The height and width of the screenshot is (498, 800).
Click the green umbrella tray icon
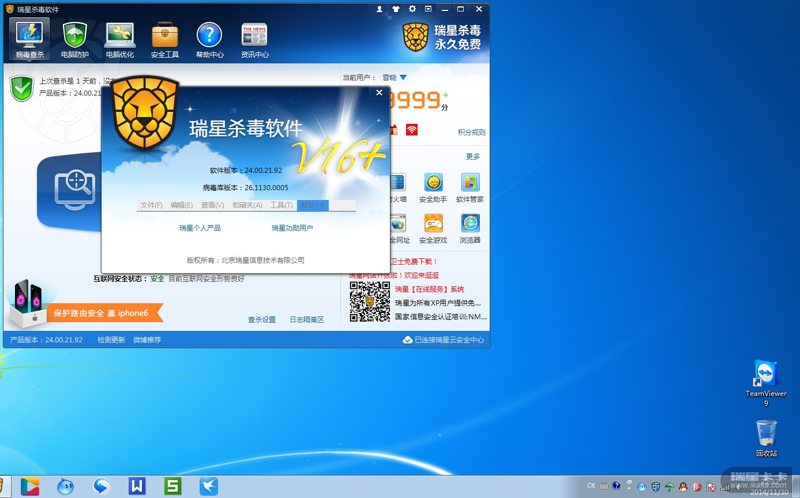670,486
